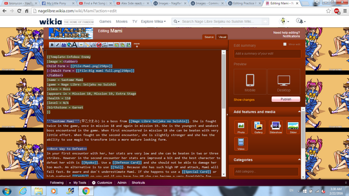Switch to bronycon YouTube tab
Image resolution: width=349 pixels, height=196 pixels.
tap(20, 3)
